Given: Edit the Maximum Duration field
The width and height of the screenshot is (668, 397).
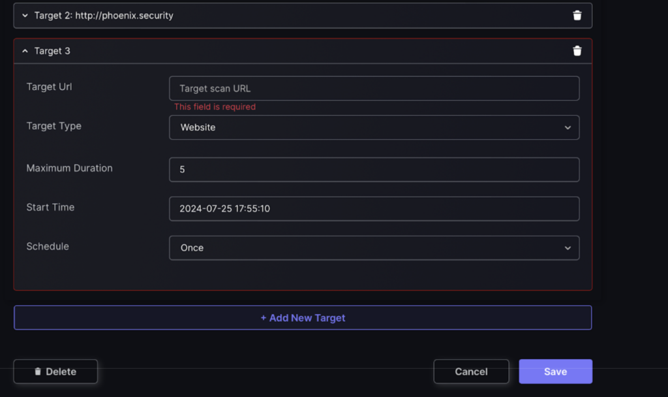Looking at the screenshot, I should (374, 169).
